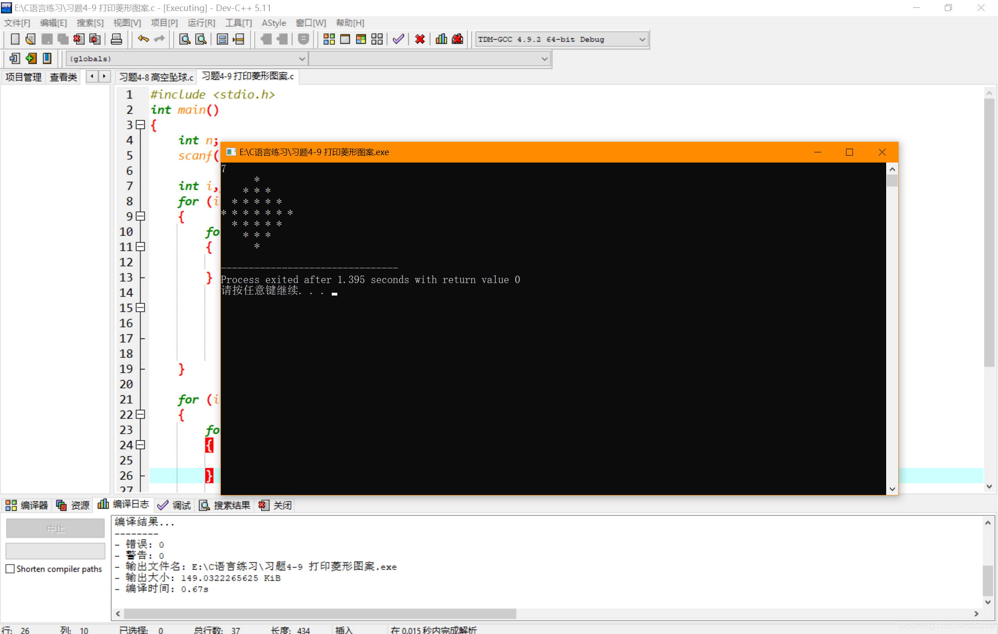This screenshot has height=634, width=998.
Task: Collapse the code fold at line 3
Action: tap(140, 125)
